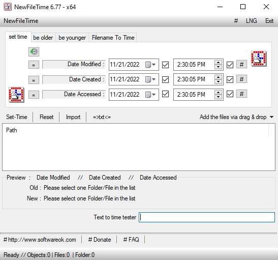Click the # Donate link
Screen dimensions: 278x260
pos(100,240)
